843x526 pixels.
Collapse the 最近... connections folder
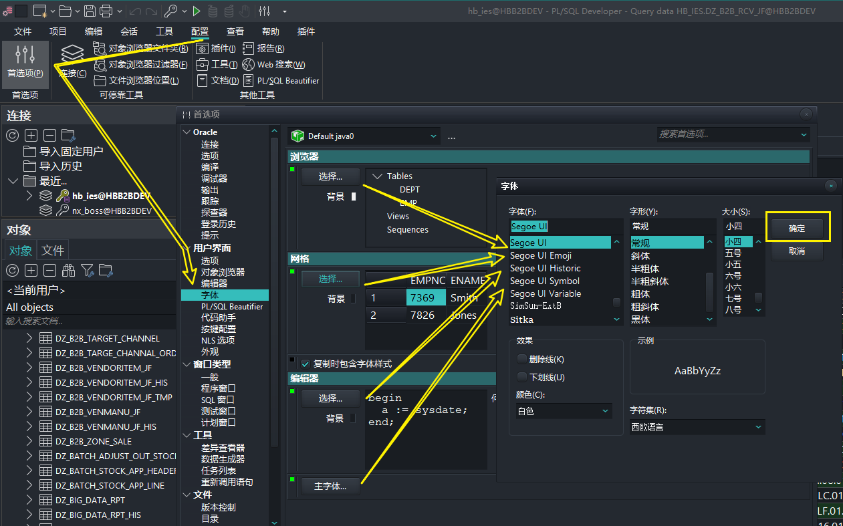[13, 181]
